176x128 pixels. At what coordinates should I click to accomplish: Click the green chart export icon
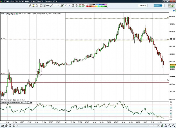[x=162, y=125]
